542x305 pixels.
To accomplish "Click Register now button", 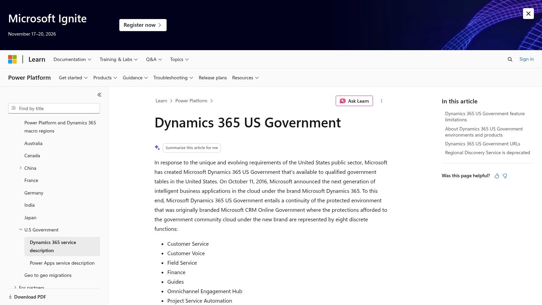I will [x=143, y=25].
